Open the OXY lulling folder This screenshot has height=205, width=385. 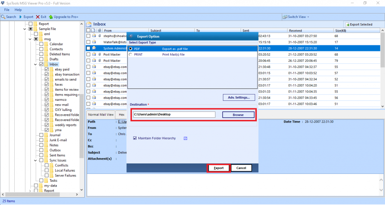(x=63, y=110)
